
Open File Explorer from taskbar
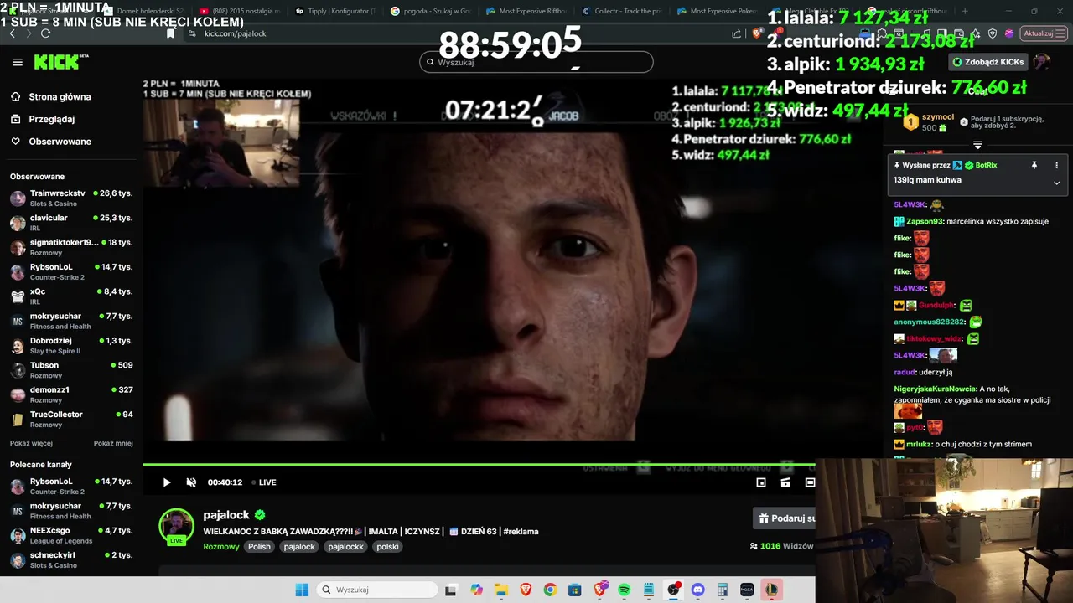(500, 590)
